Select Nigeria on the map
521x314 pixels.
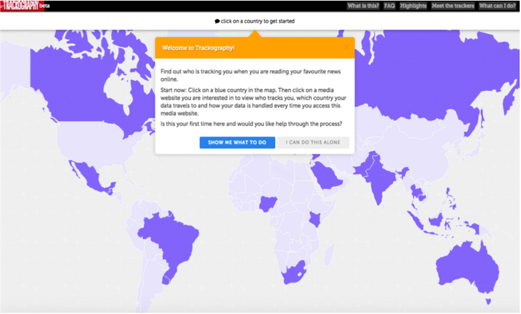[267, 203]
